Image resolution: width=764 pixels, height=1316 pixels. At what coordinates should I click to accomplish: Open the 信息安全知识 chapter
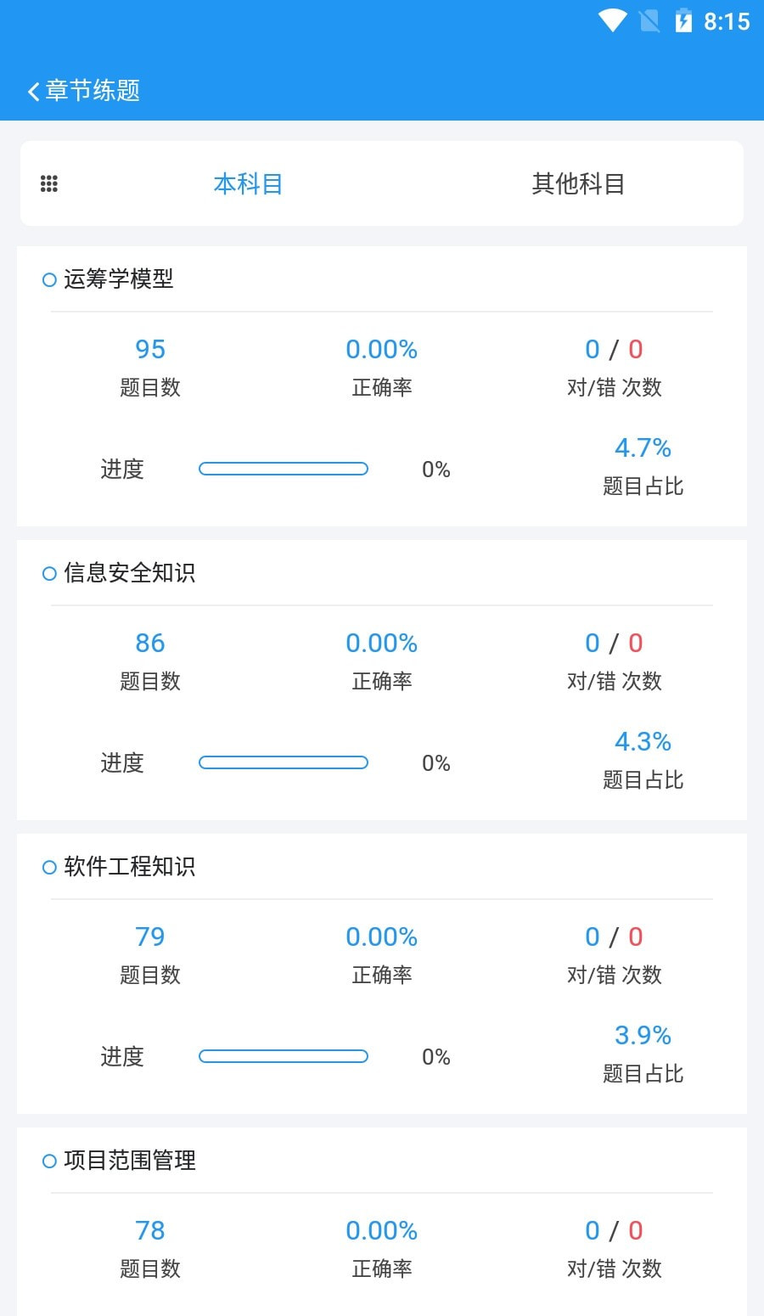pyautogui.click(x=130, y=573)
